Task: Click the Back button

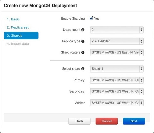Action: (80, 121)
